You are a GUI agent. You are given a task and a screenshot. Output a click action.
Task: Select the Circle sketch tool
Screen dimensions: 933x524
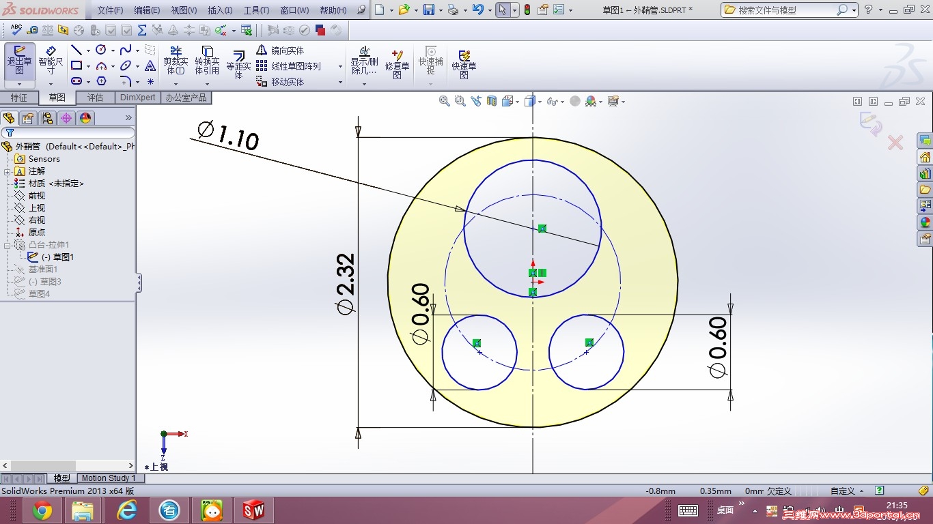[101, 50]
